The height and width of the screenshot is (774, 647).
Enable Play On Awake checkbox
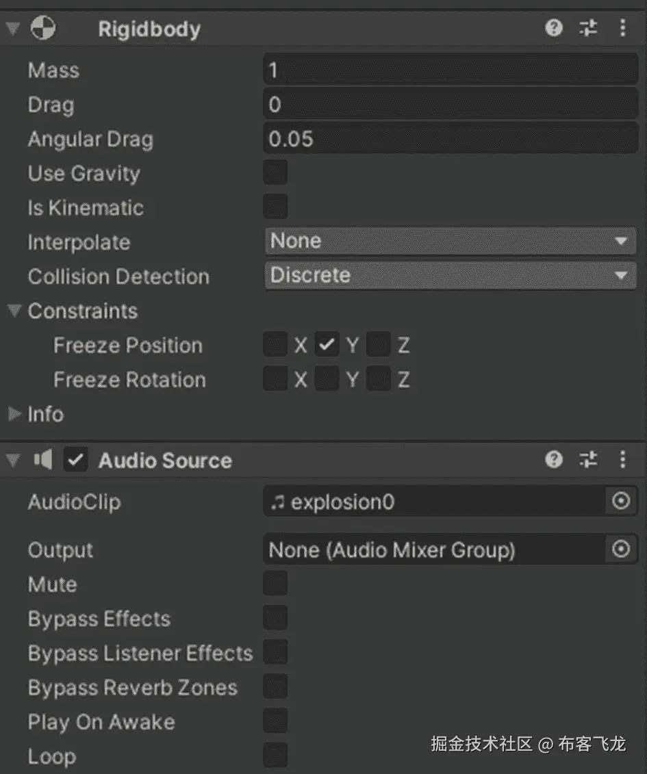(x=275, y=721)
